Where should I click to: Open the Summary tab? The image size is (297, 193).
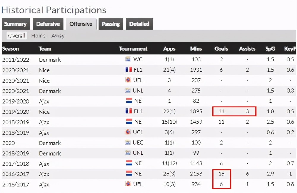coord(16,24)
